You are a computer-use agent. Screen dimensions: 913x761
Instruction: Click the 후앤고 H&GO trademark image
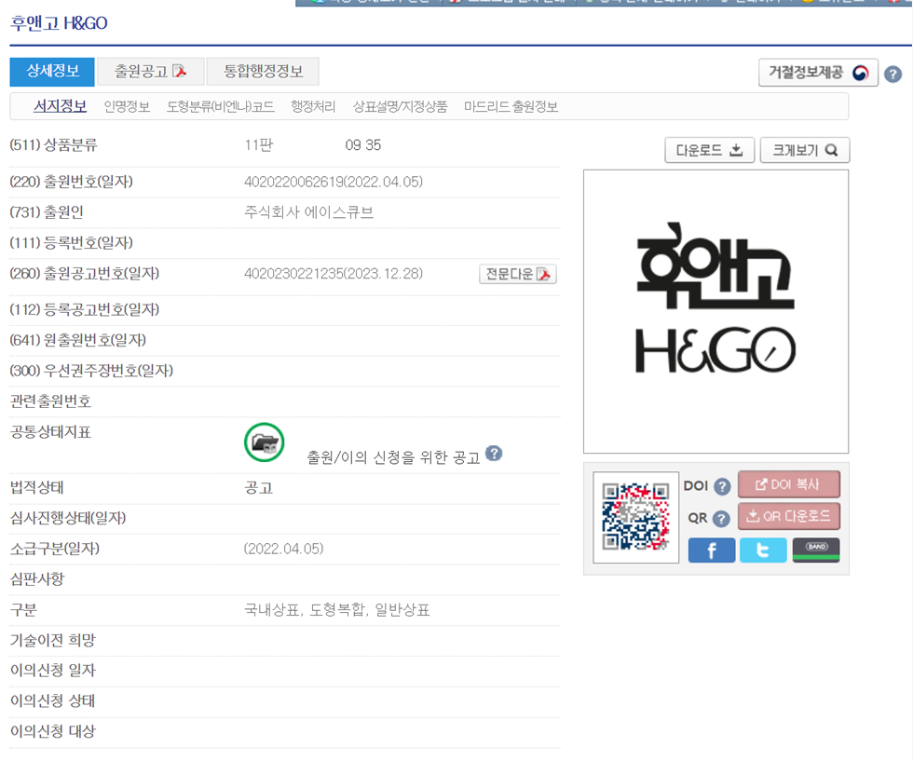(x=715, y=311)
